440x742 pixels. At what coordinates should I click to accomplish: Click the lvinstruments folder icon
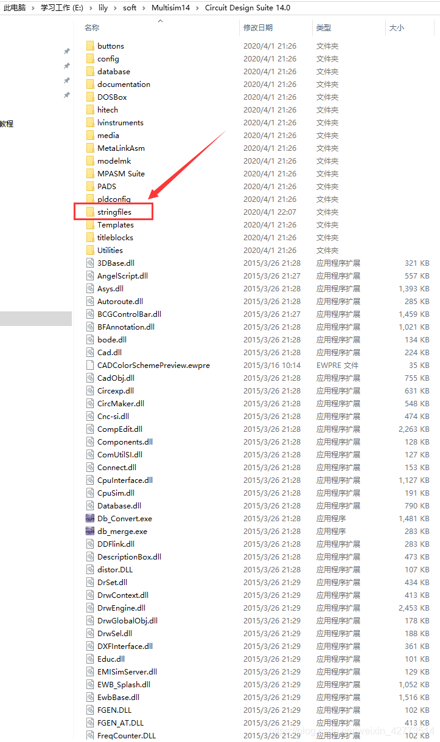pos(90,122)
